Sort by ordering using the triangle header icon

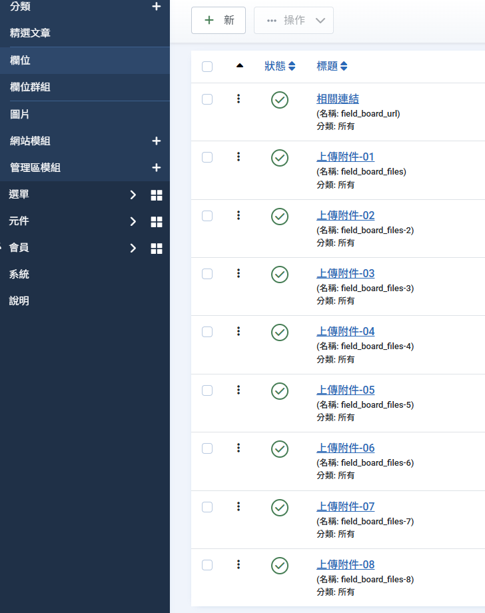[240, 66]
